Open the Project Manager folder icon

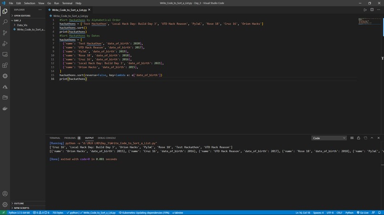coord(5,98)
